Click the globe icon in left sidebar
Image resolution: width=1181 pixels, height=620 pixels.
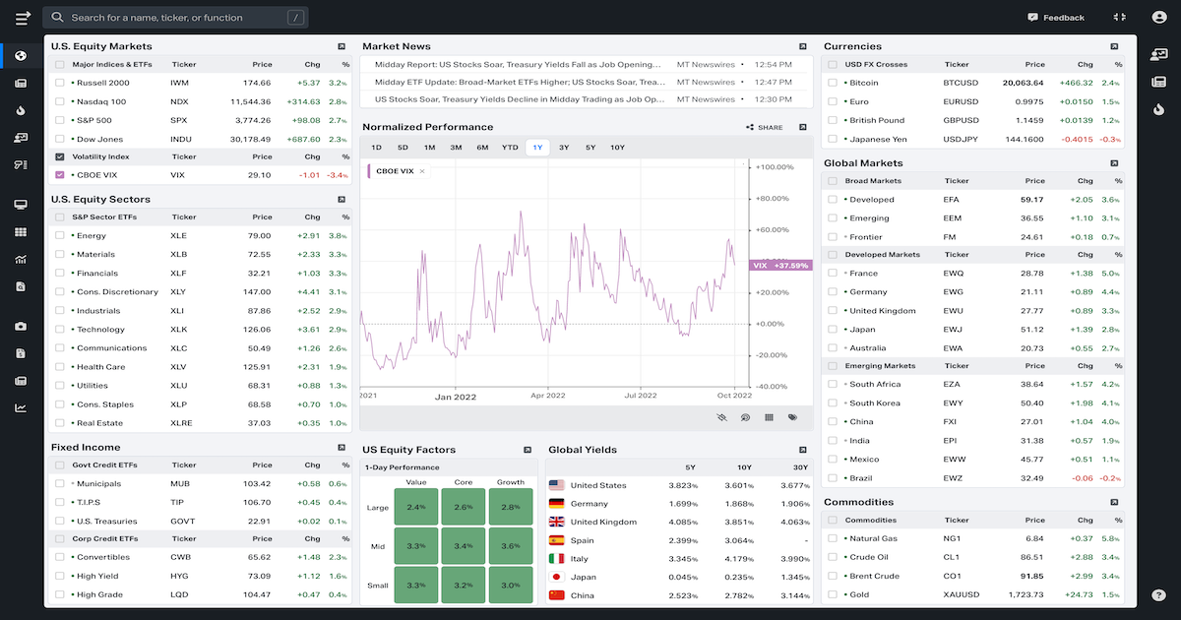point(21,56)
